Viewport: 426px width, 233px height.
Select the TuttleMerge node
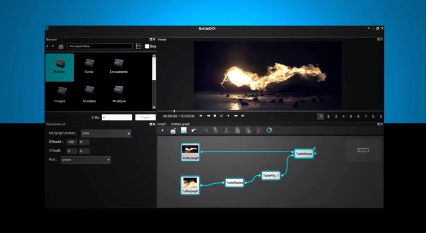click(304, 154)
